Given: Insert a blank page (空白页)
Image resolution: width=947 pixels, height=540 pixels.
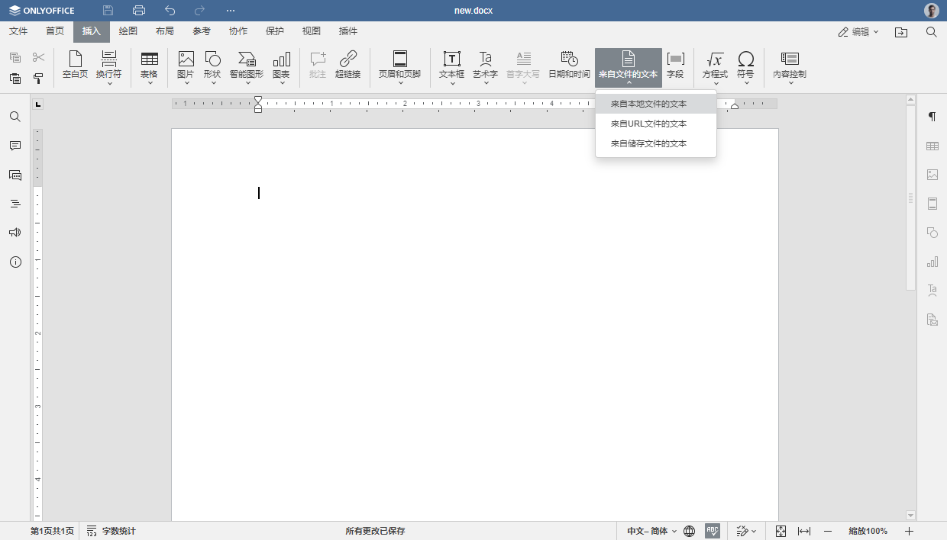Looking at the screenshot, I should [x=75, y=66].
